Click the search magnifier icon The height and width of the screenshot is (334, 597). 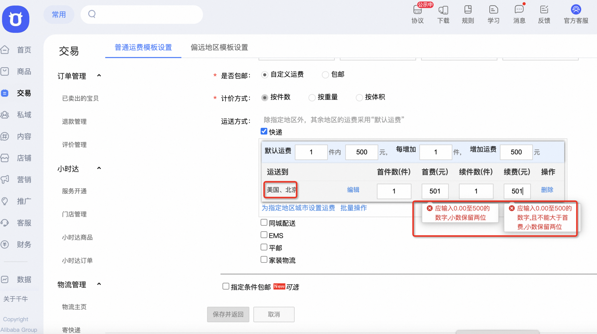pyautogui.click(x=92, y=14)
